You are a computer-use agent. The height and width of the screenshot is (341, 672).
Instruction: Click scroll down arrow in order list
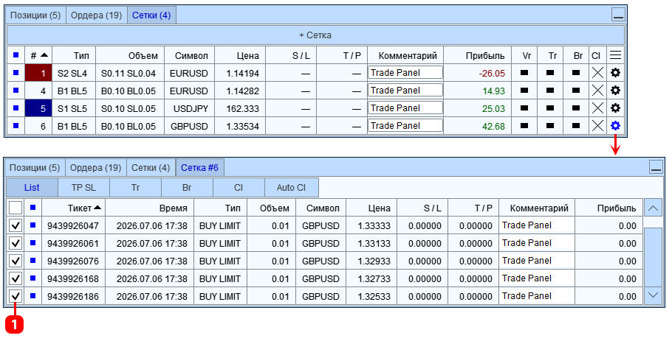point(653,295)
